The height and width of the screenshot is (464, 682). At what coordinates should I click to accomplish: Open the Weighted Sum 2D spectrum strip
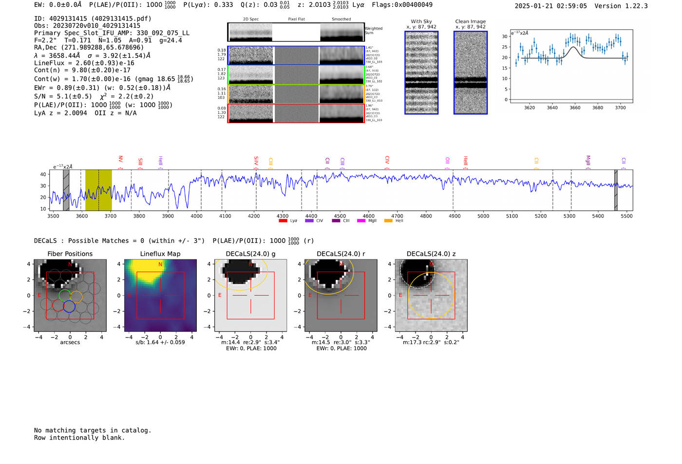296,32
